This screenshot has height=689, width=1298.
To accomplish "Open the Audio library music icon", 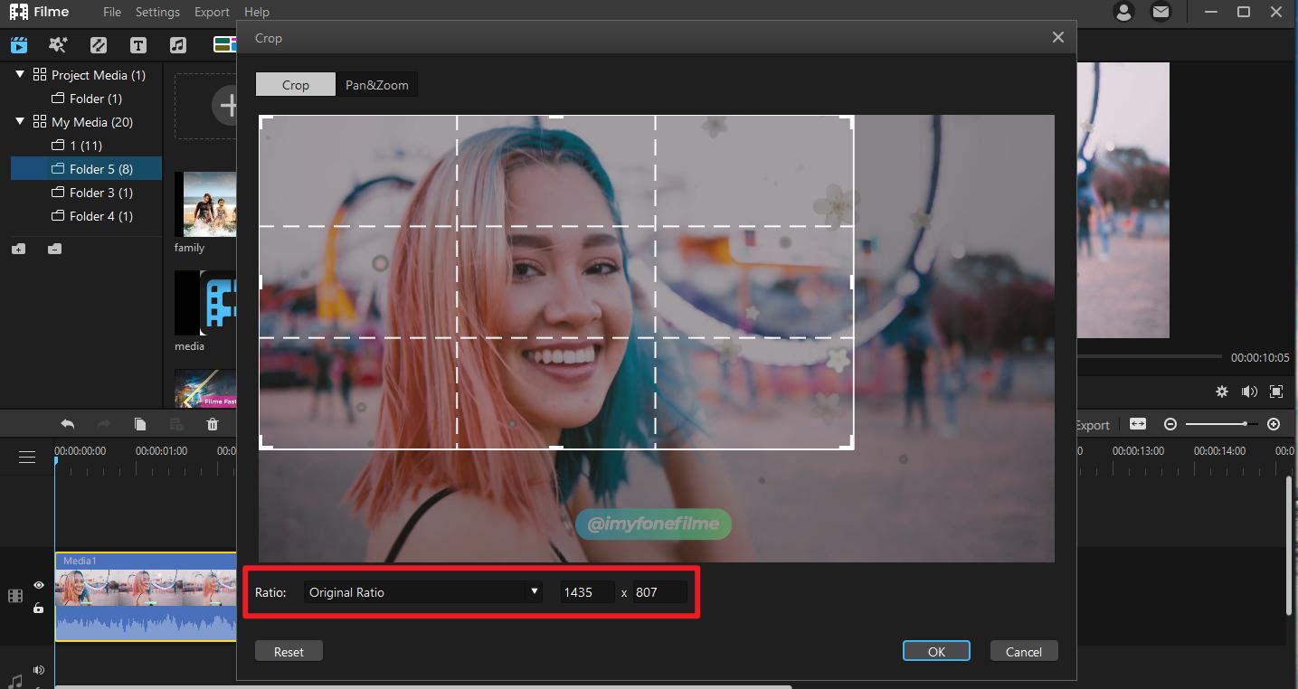I will [178, 45].
